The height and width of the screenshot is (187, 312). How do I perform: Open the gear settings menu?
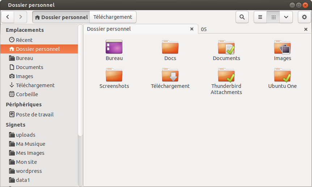point(304,17)
